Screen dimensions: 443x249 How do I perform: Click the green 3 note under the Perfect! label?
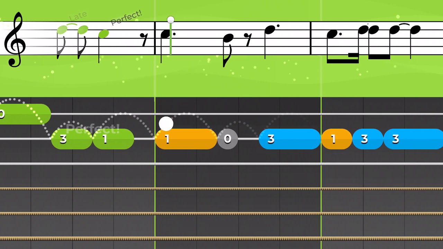point(72,139)
